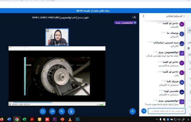
Task: Select the name مقدسی، آوینا in chat
Action: (171, 91)
